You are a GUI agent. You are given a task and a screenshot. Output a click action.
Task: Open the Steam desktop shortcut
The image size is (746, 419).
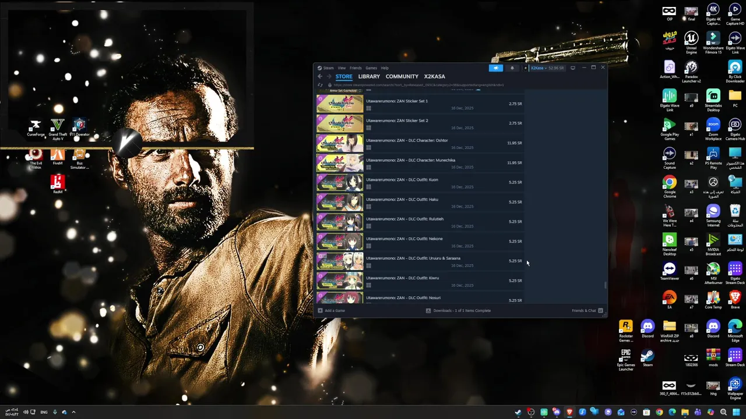(648, 358)
